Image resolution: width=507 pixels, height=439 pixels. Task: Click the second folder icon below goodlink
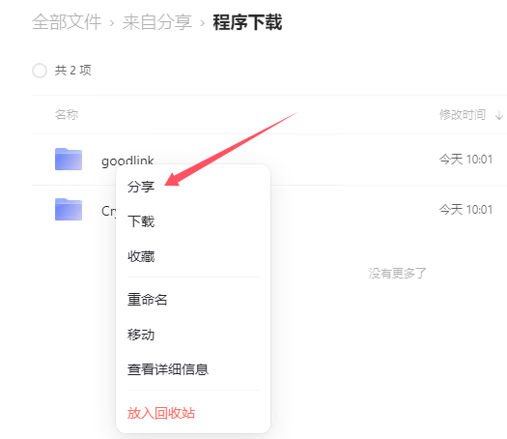(69, 210)
